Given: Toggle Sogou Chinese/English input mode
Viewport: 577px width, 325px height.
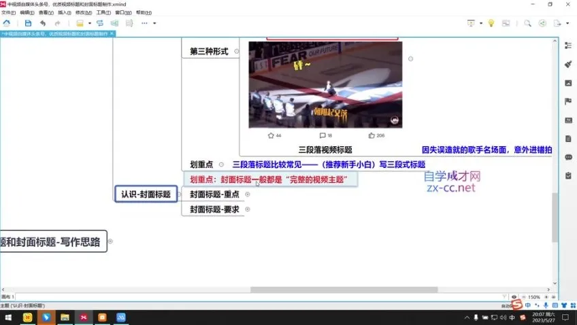Looking at the screenshot, I should click(x=528, y=305).
